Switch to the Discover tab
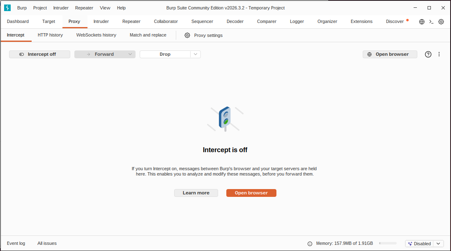 point(395,22)
